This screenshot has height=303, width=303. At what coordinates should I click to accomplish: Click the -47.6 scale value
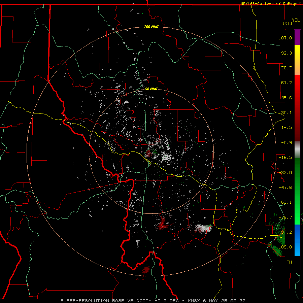(x=285, y=188)
